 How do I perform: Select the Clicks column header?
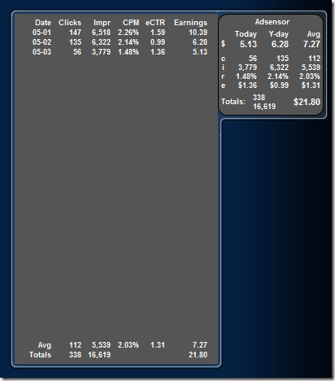click(x=70, y=23)
